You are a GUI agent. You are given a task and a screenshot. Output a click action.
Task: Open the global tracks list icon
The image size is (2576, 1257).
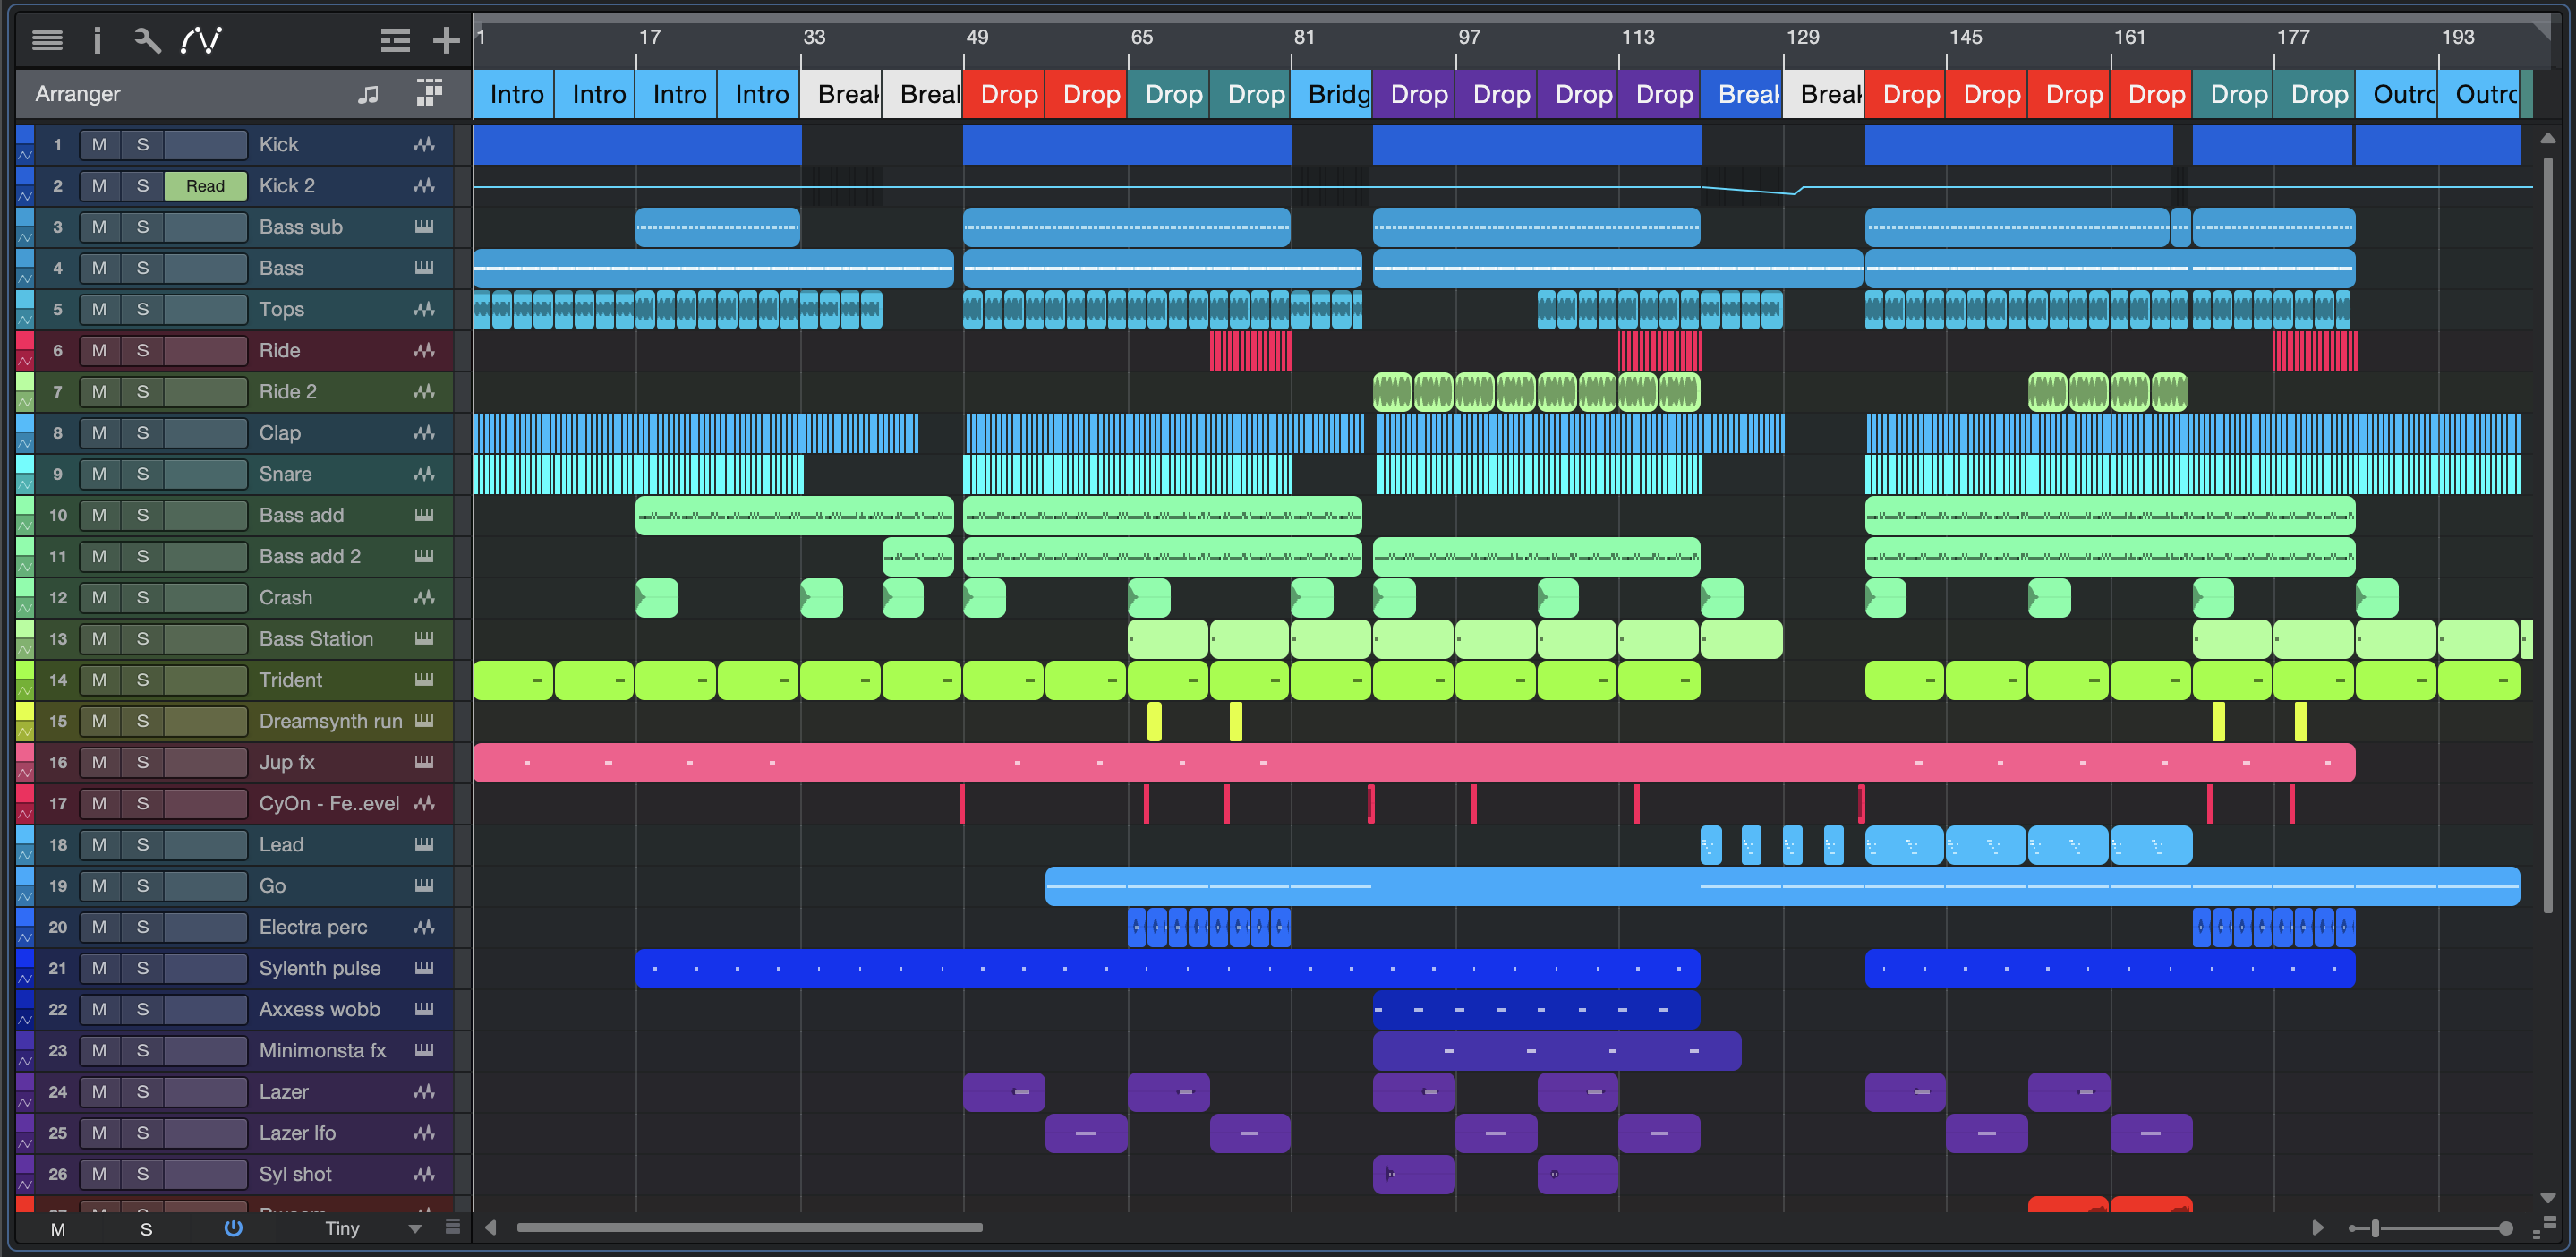(395, 40)
